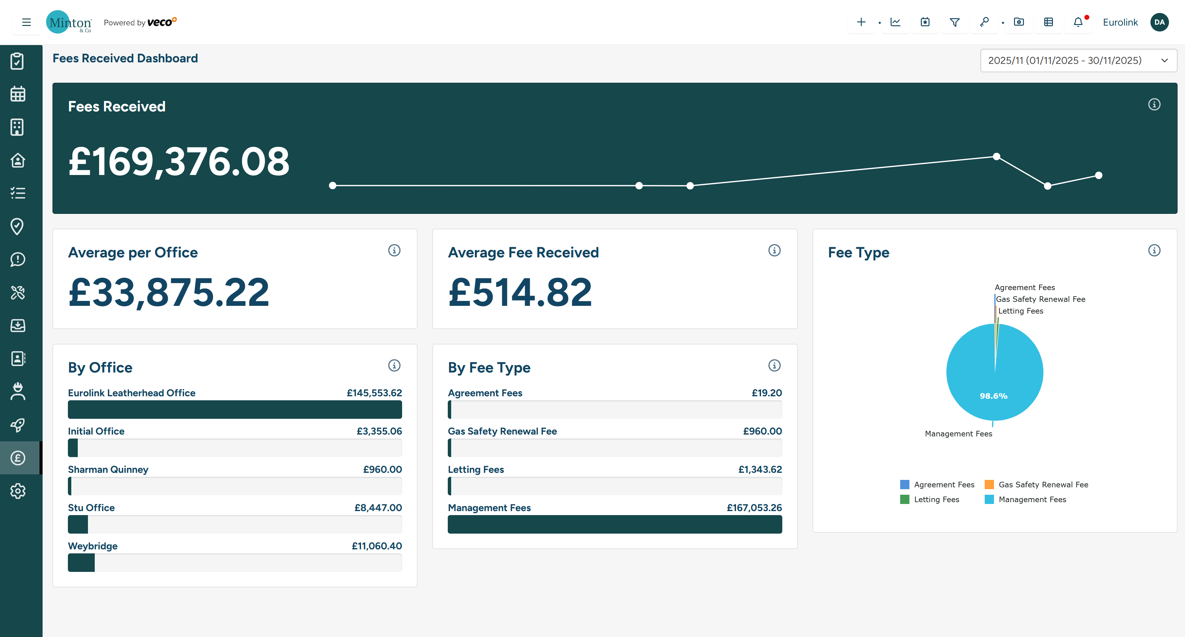Click the funnel filter icon
Viewport: 1185px width, 637px height.
click(x=954, y=22)
